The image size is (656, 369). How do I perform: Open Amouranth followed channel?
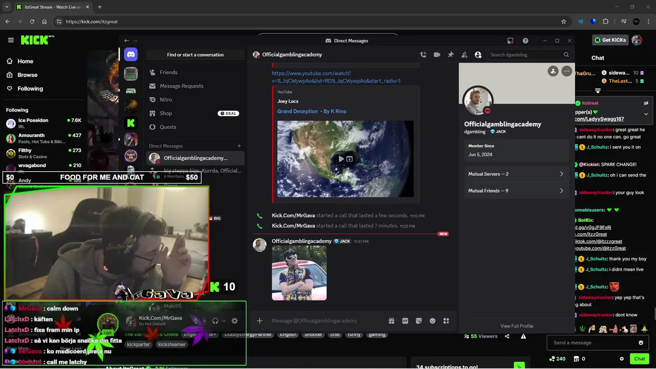[44, 138]
